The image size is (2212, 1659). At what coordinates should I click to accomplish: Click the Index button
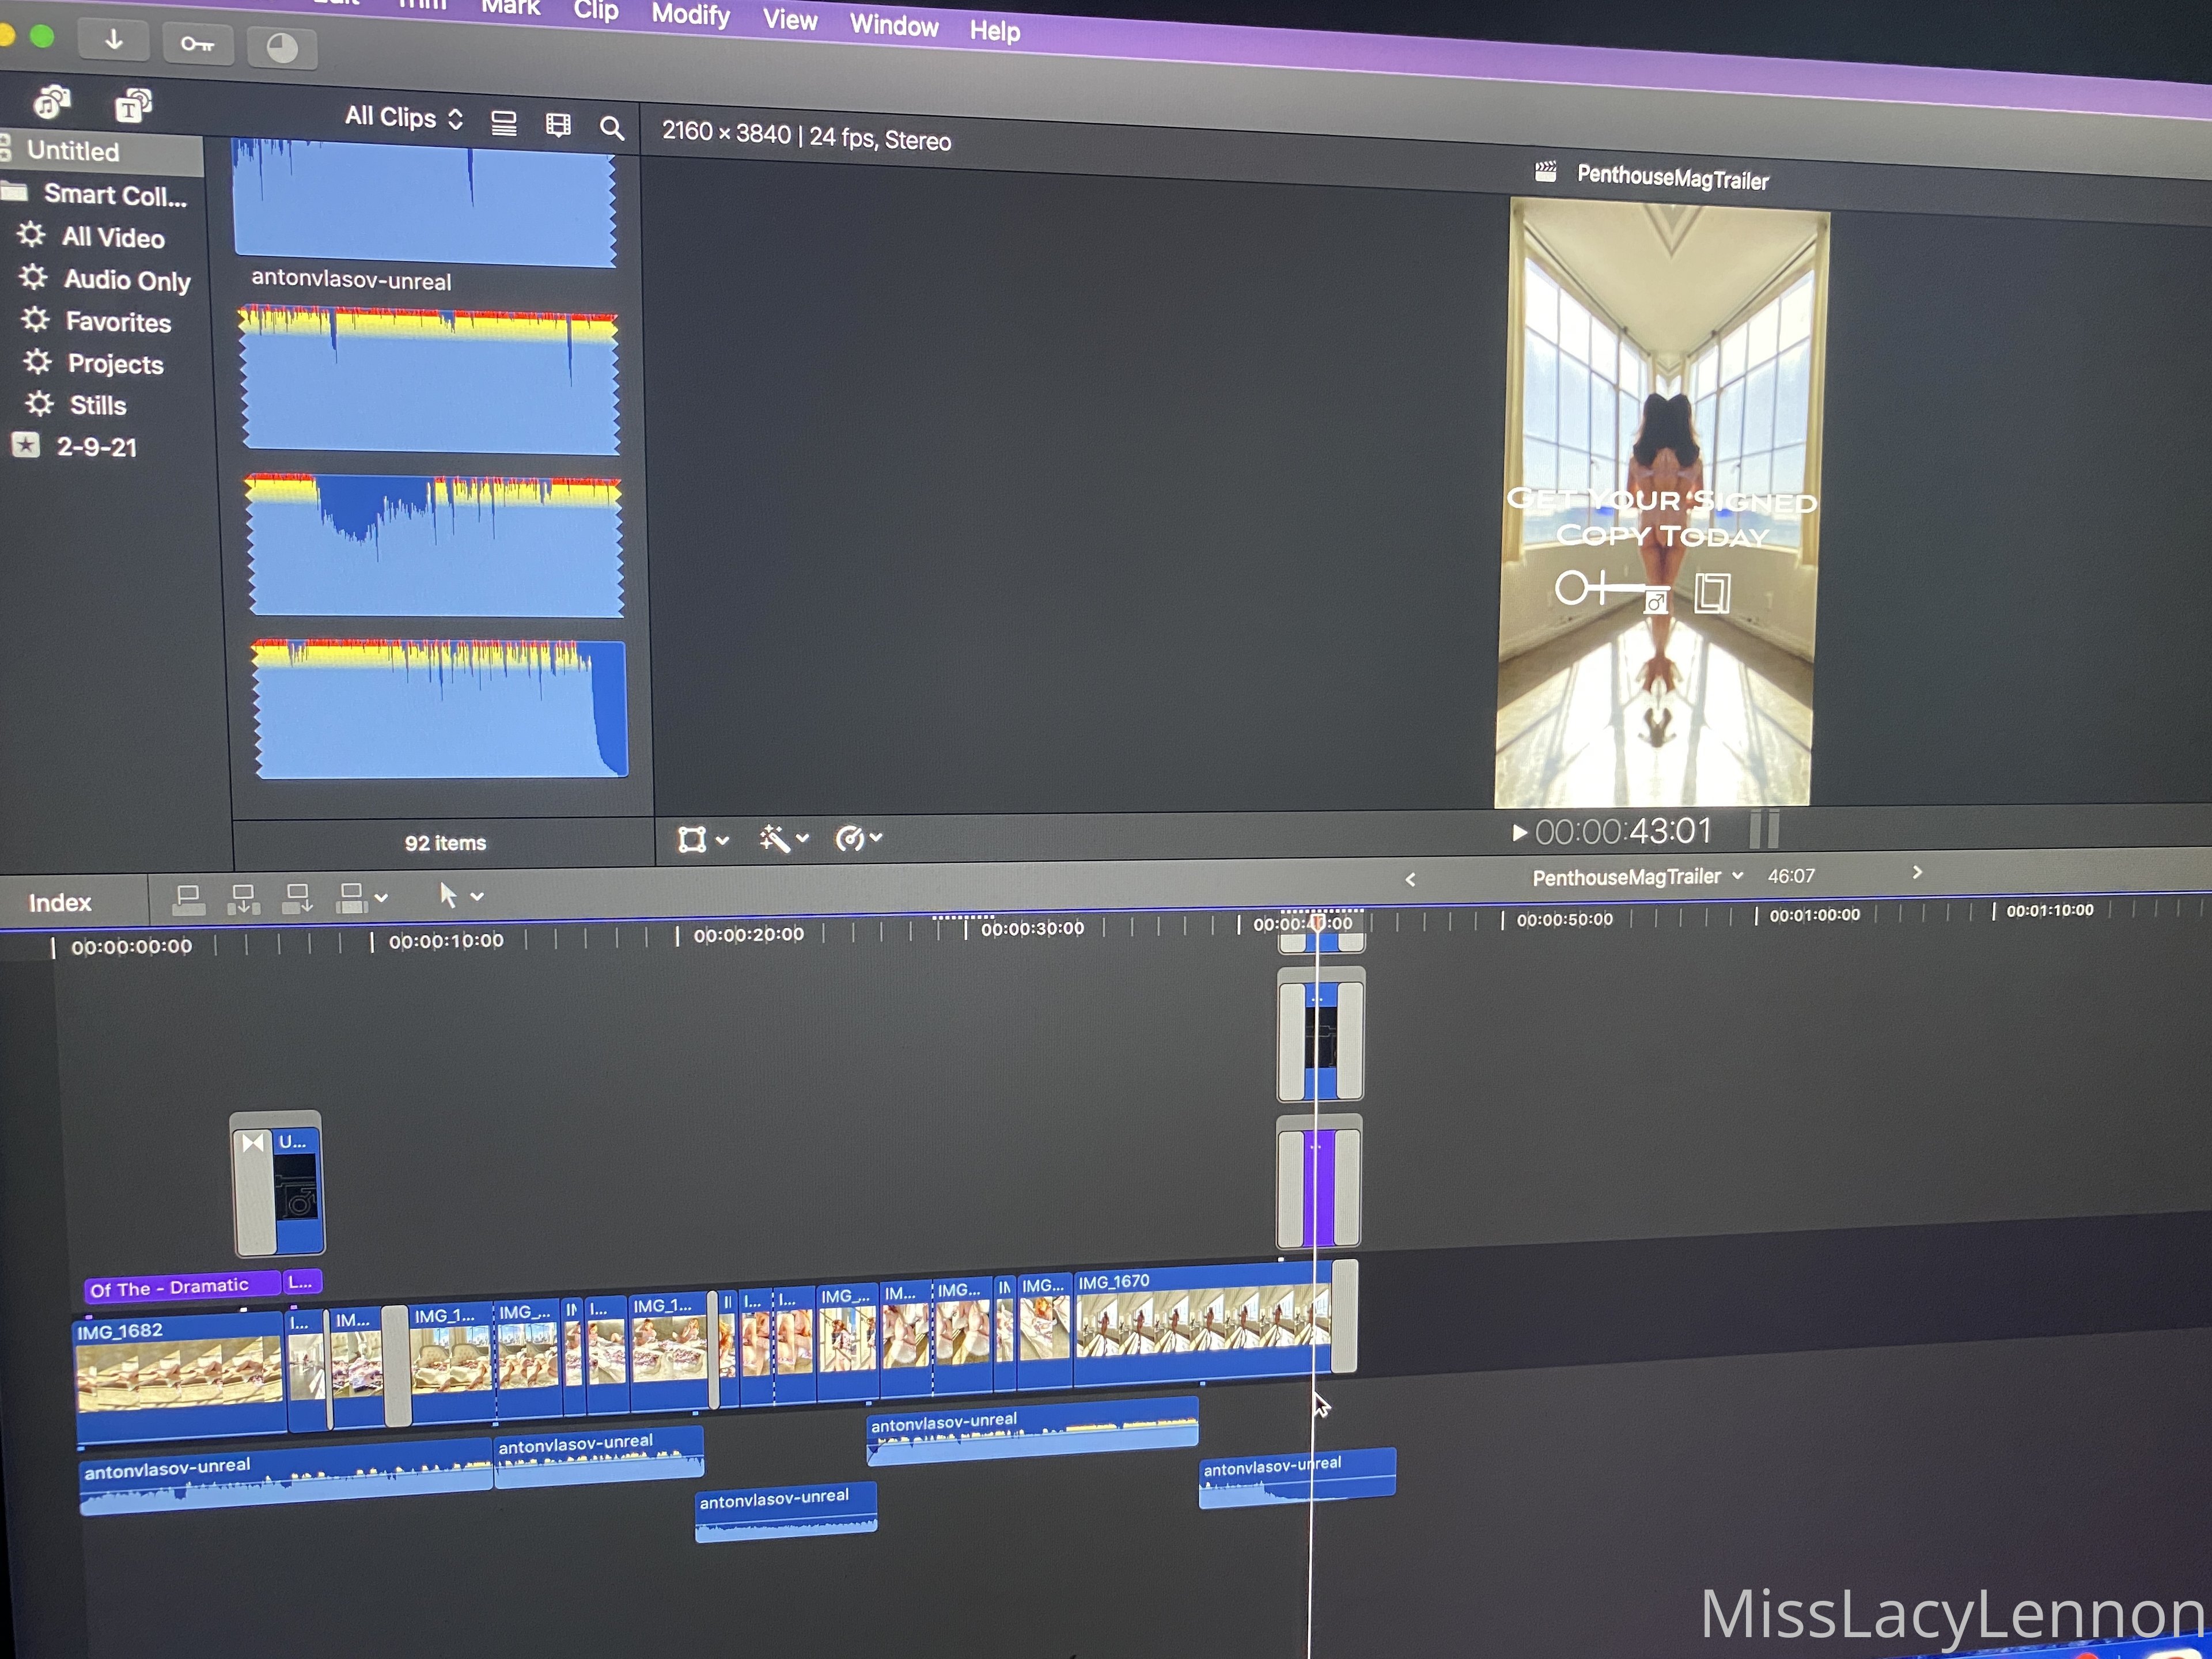(x=60, y=903)
